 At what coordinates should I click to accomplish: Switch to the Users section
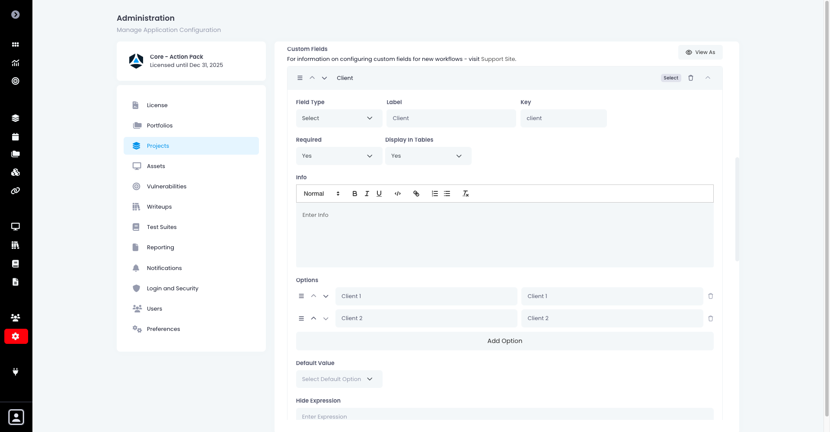(154, 308)
